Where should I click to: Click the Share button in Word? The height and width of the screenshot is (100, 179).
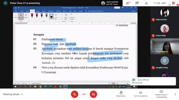[x=133, y=11]
